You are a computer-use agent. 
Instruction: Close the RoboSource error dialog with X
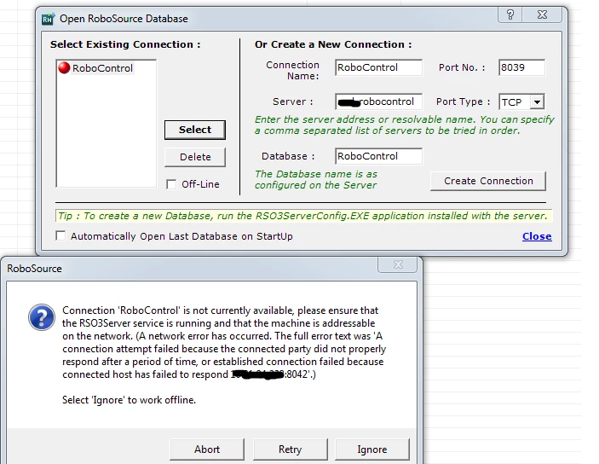click(x=398, y=264)
